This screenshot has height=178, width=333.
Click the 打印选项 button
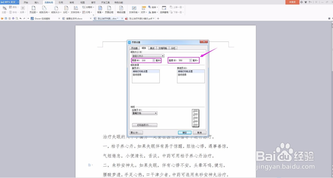(x=145, y=125)
